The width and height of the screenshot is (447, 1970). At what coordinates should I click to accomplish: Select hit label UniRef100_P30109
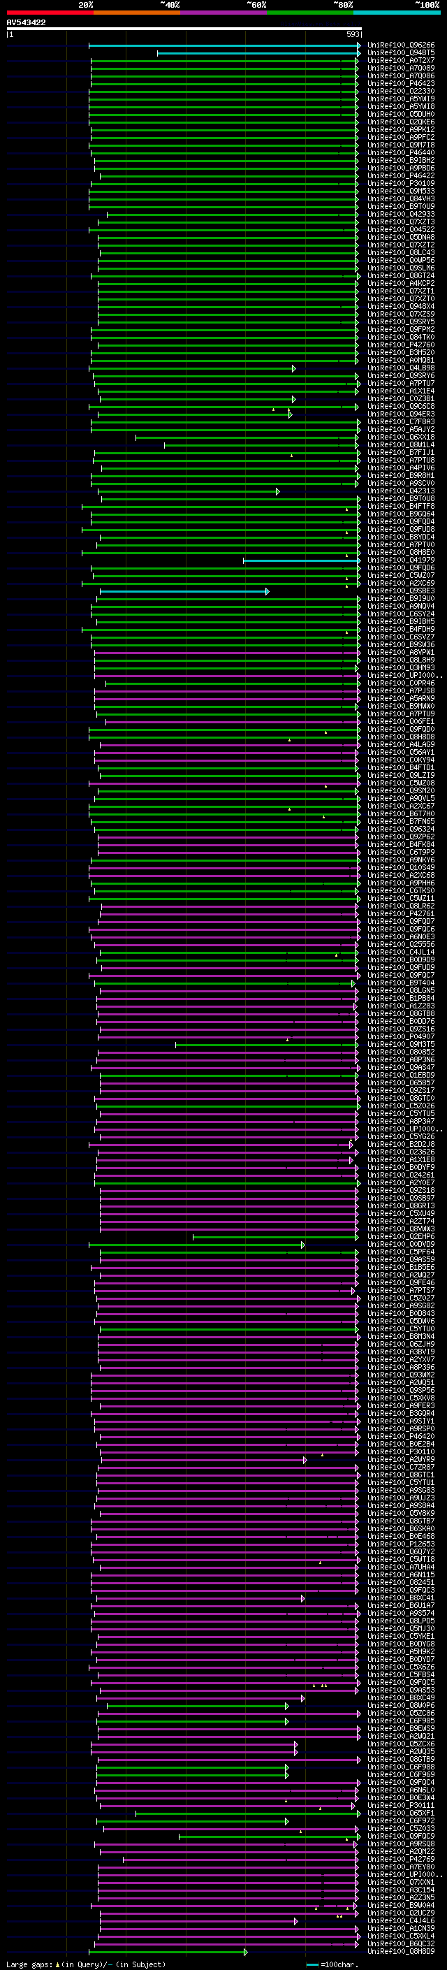pos(400,184)
